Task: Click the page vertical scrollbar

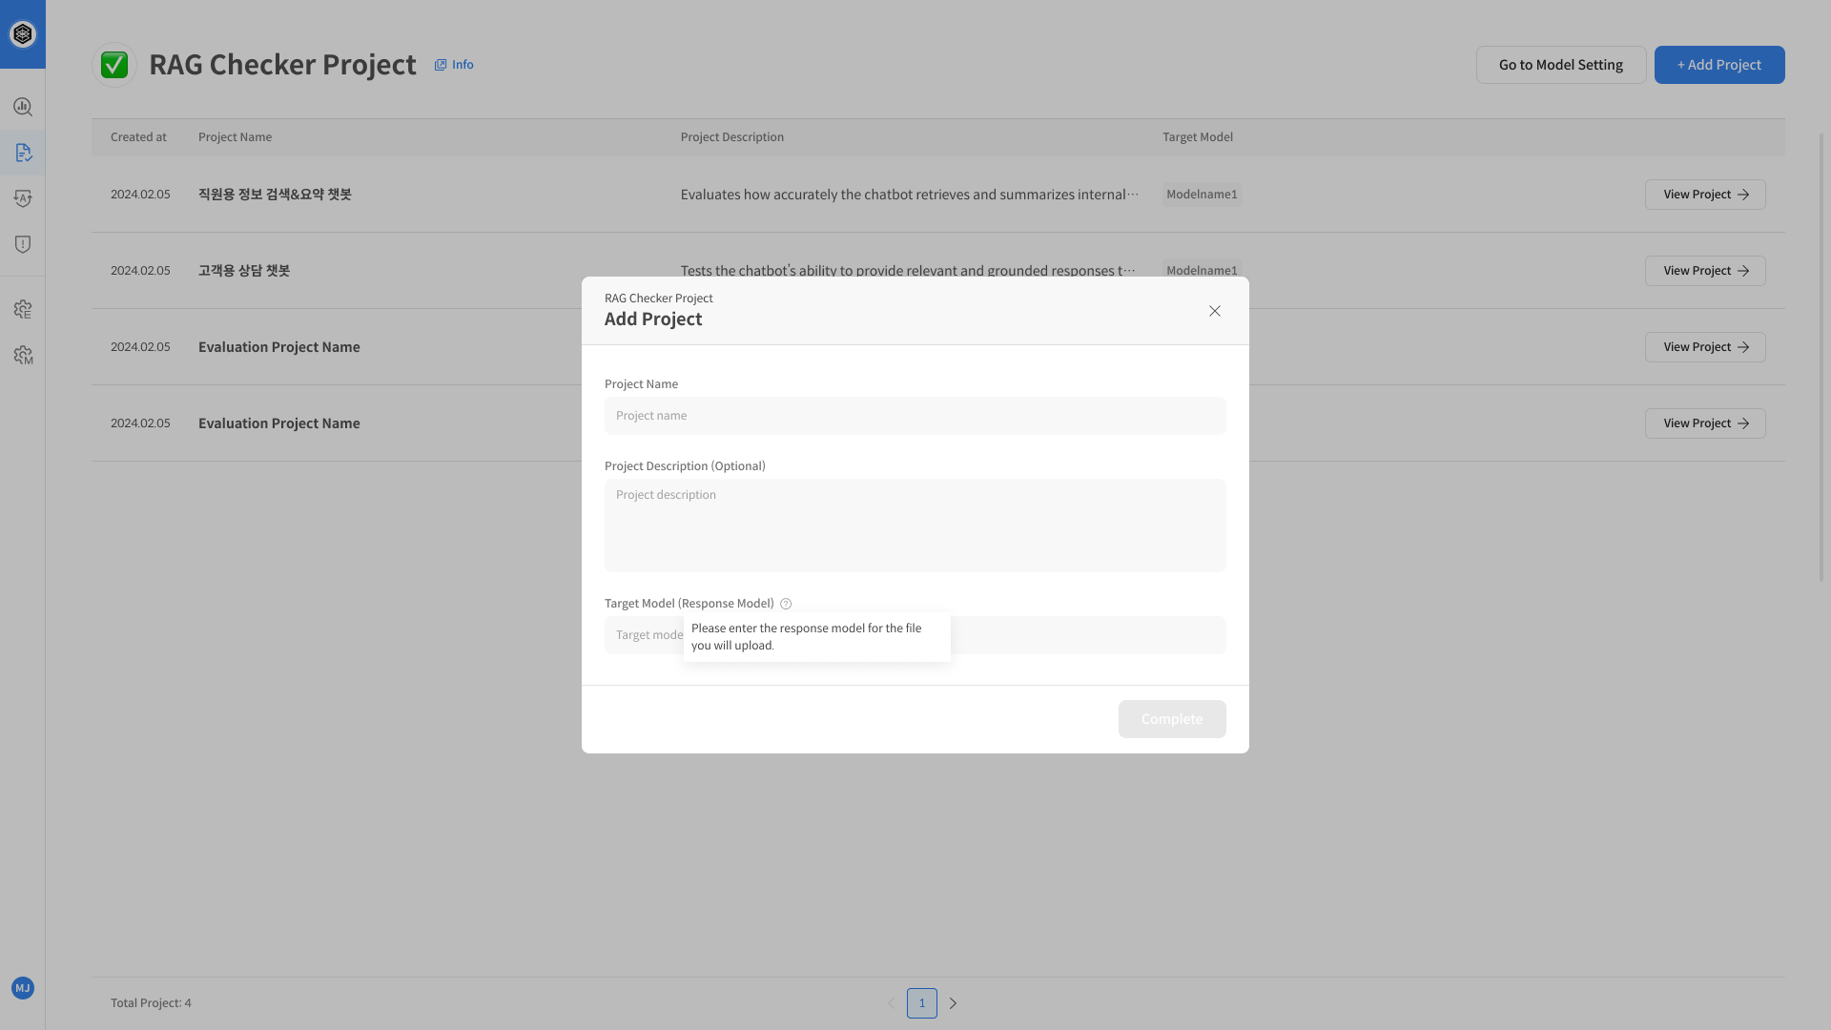Action: pyautogui.click(x=1821, y=358)
